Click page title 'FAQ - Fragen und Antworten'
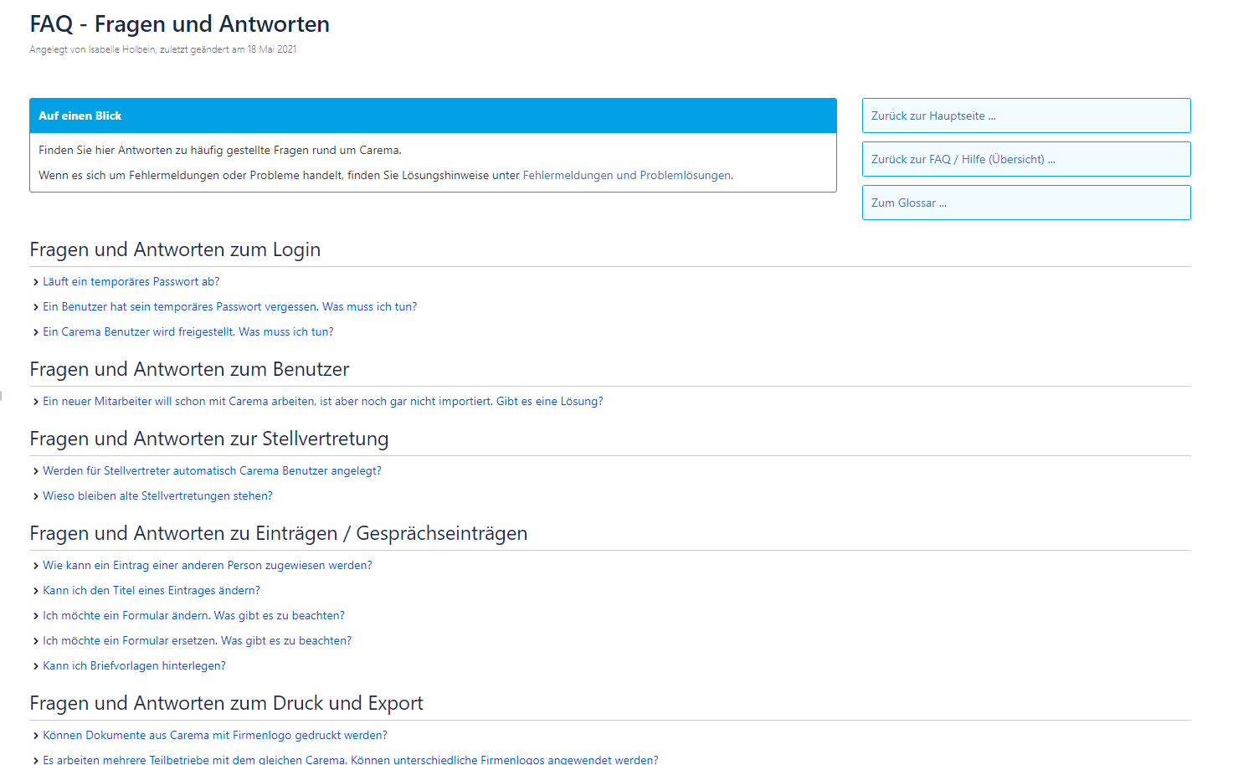The width and height of the screenshot is (1233, 765). click(x=180, y=24)
